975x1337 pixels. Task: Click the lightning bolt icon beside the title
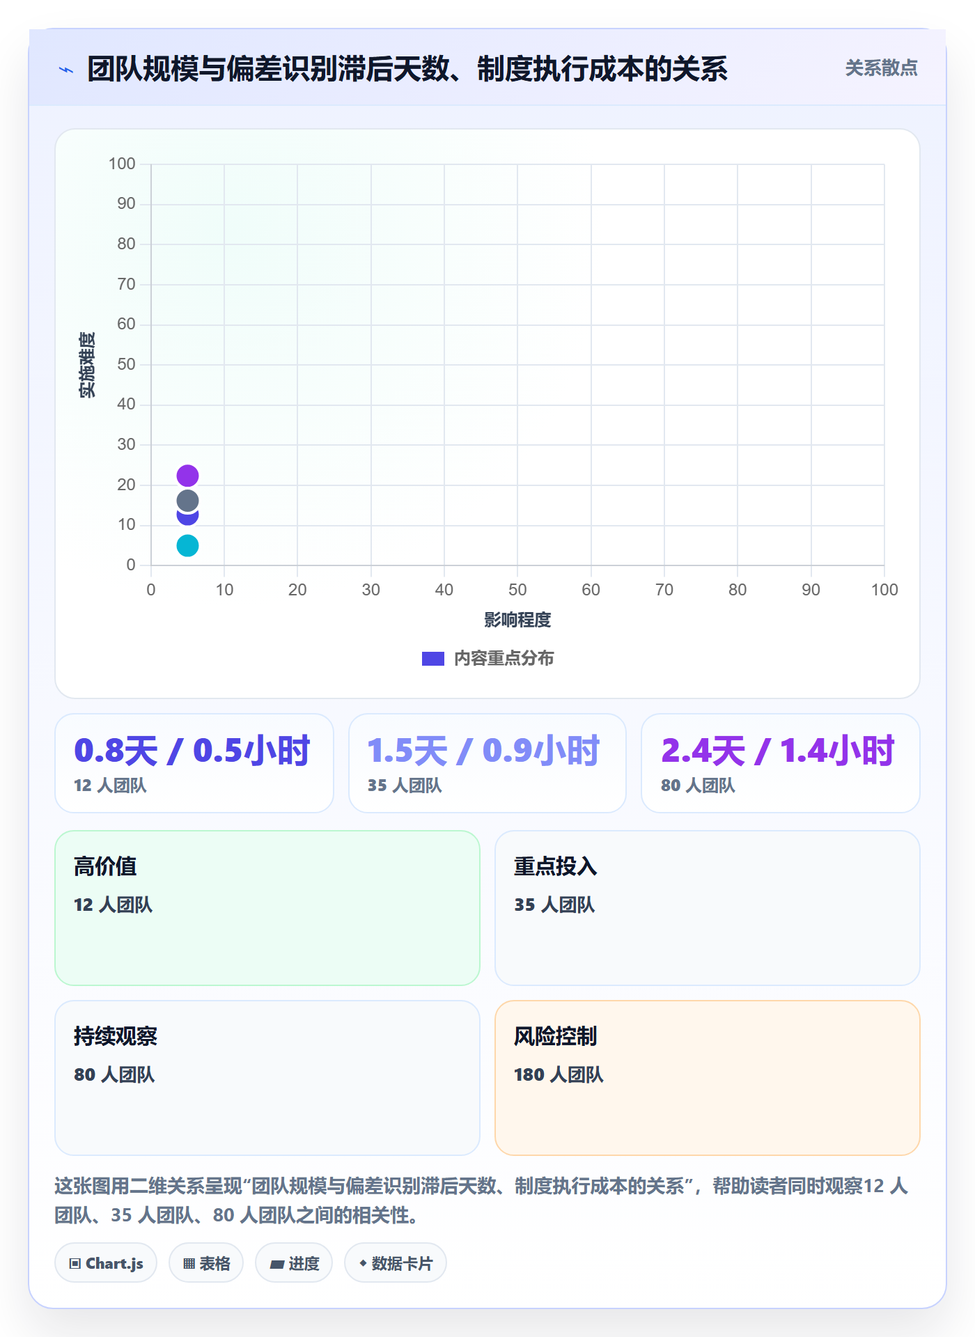point(66,70)
